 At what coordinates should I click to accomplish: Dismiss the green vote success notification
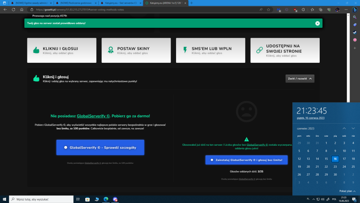(x=317, y=23)
